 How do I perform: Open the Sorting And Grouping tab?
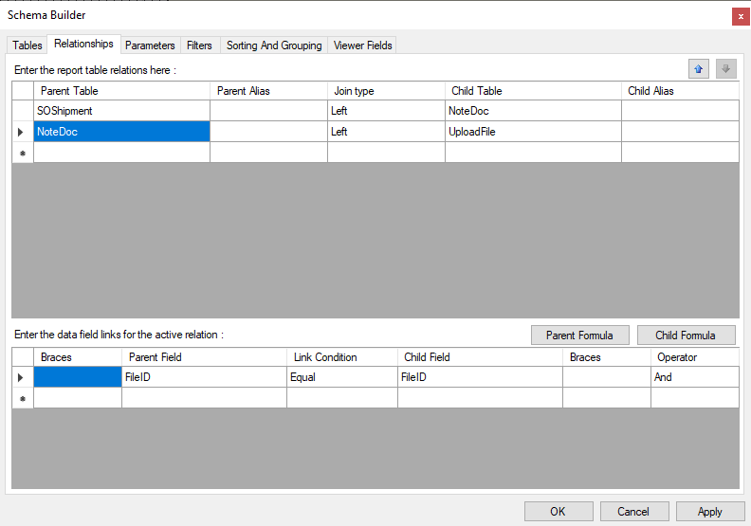pyautogui.click(x=274, y=45)
